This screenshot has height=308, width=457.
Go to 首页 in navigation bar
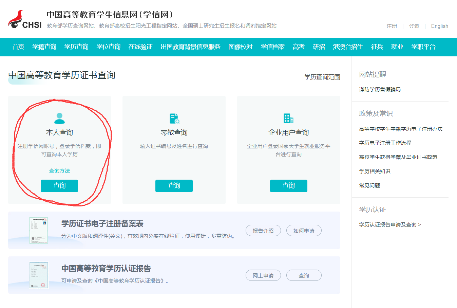pos(18,47)
